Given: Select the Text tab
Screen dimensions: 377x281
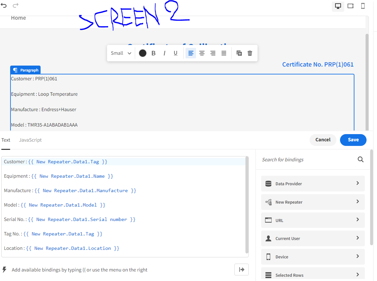Looking at the screenshot, I should point(6,140).
